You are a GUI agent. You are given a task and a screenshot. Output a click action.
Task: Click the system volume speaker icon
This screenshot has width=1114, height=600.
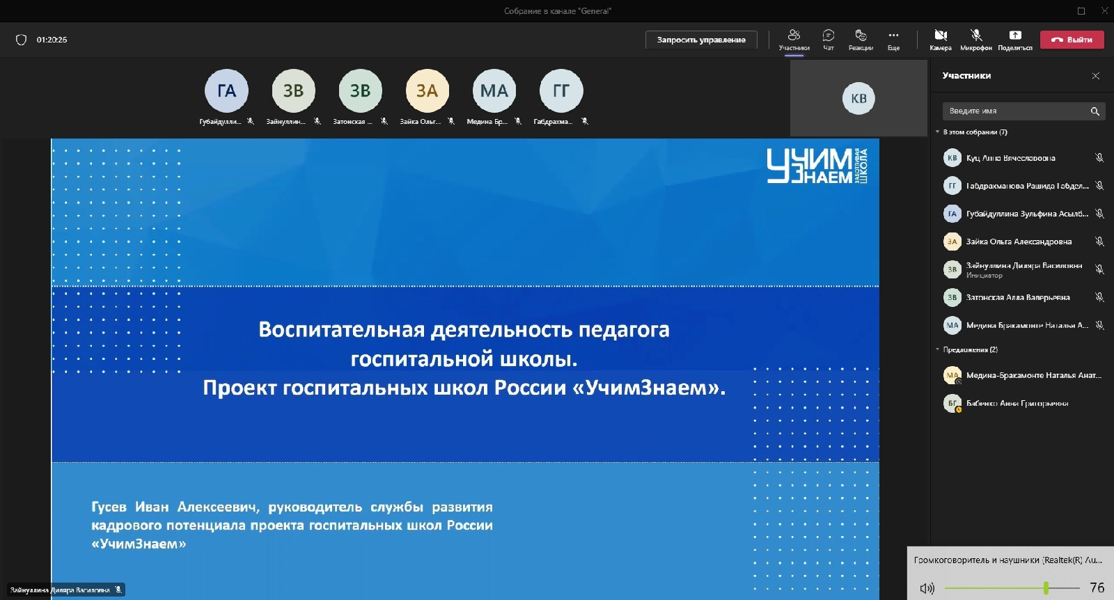pos(927,588)
